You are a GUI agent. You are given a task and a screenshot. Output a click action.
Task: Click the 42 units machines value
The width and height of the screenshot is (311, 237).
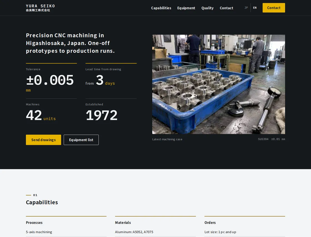tap(41, 115)
